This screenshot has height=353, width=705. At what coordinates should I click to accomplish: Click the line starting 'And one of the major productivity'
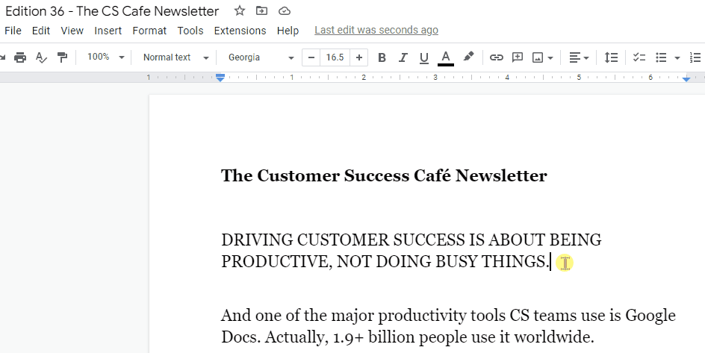tap(448, 316)
